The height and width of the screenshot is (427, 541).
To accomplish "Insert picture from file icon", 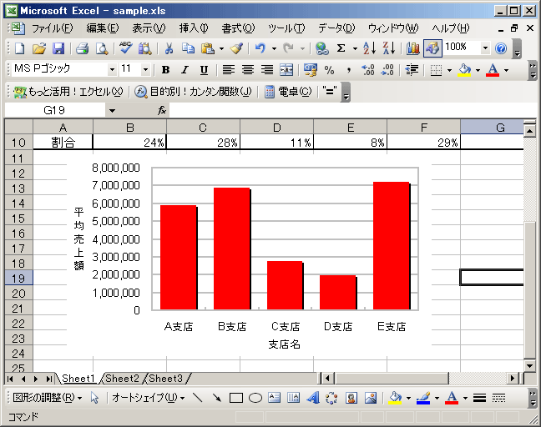I will (x=371, y=398).
